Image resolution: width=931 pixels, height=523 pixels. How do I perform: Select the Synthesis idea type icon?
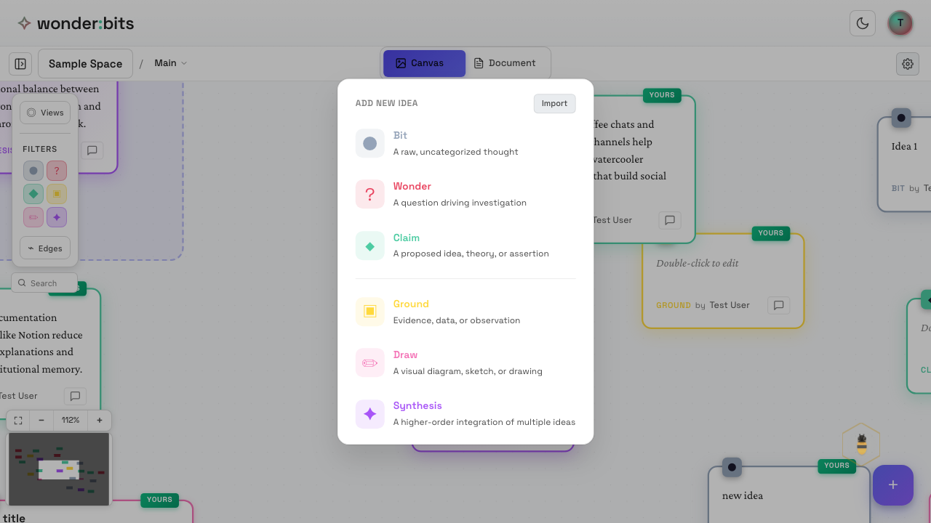click(x=370, y=413)
